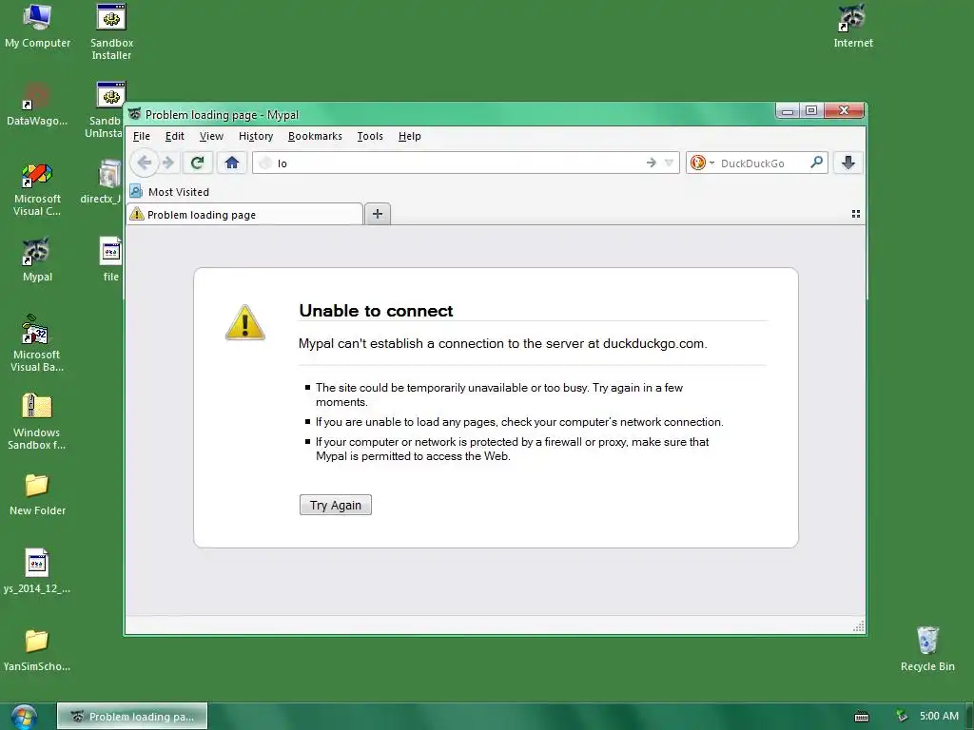
Task: Click the Go arrow in address bar
Action: [x=651, y=163]
